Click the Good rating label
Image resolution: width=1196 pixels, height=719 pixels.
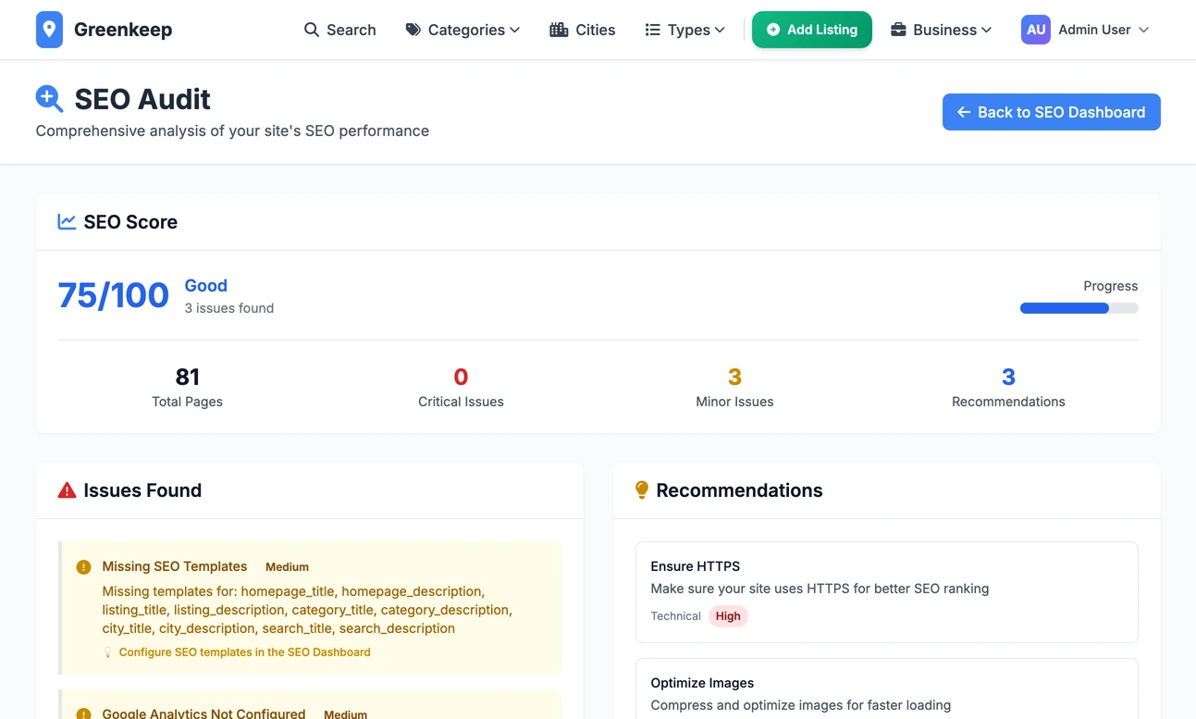[x=206, y=286]
